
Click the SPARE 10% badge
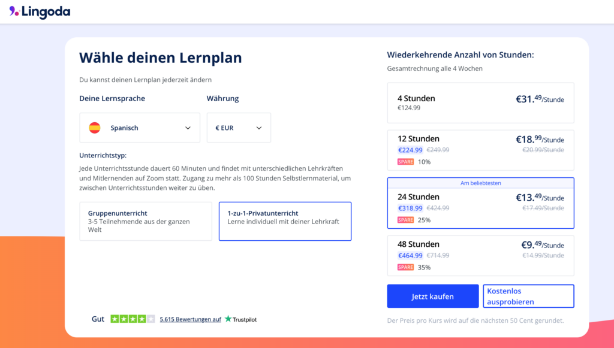pos(405,161)
